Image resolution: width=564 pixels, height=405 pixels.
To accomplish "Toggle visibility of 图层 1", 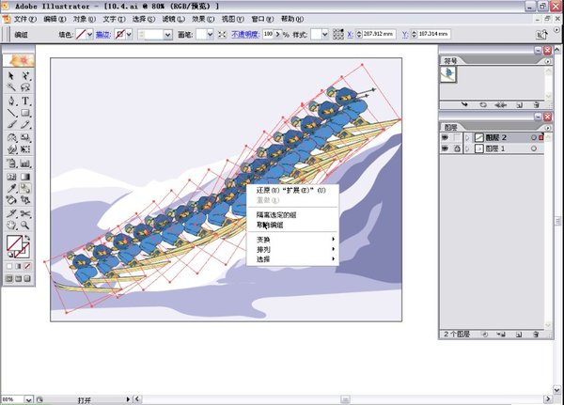I will (446, 148).
